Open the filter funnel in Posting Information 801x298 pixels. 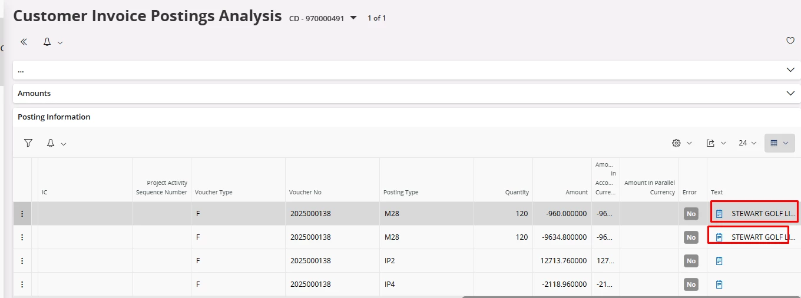click(x=28, y=143)
